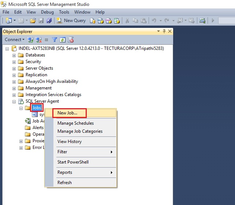Collapse the SQL Server Agent node
This screenshot has height=205, width=235.
pyautogui.click(x=14, y=101)
